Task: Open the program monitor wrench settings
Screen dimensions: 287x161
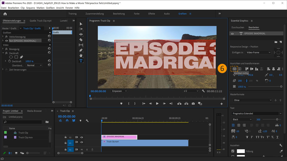Action: 203,91
